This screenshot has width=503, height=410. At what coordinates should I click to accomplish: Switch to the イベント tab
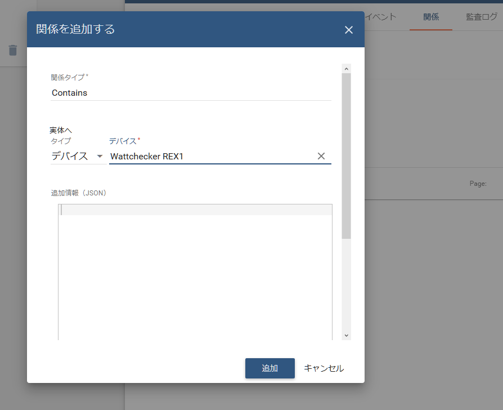[x=381, y=17]
